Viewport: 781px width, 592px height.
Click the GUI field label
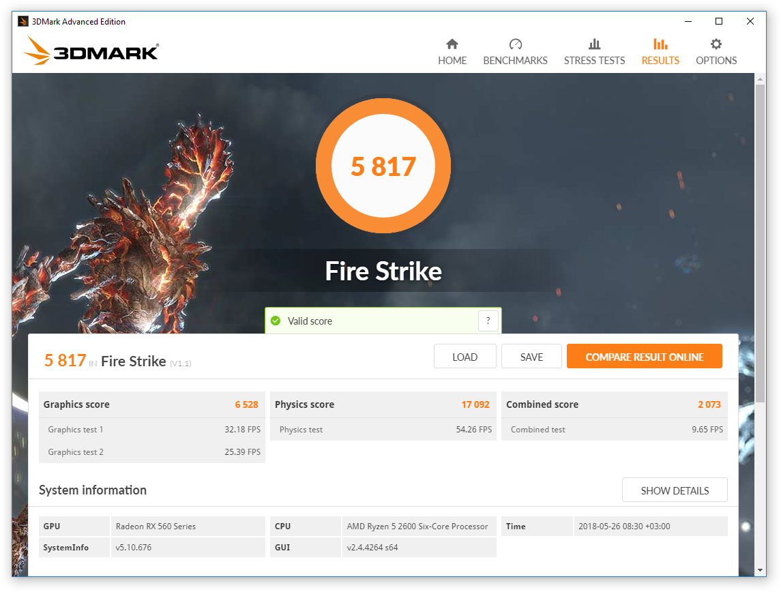282,547
